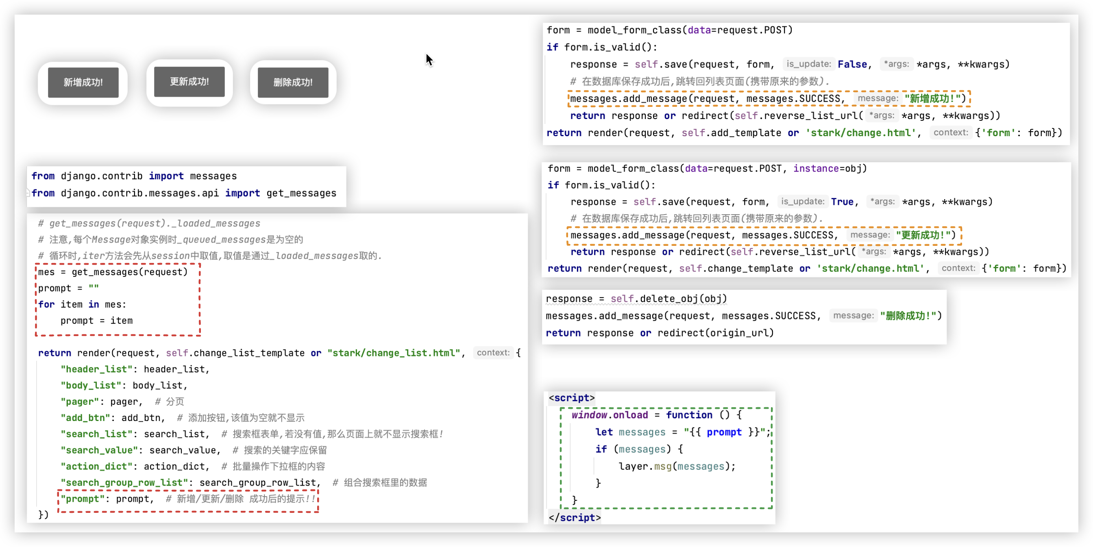1093x547 pixels.
Task: Click the is_update hint before False
Action: [808, 64]
